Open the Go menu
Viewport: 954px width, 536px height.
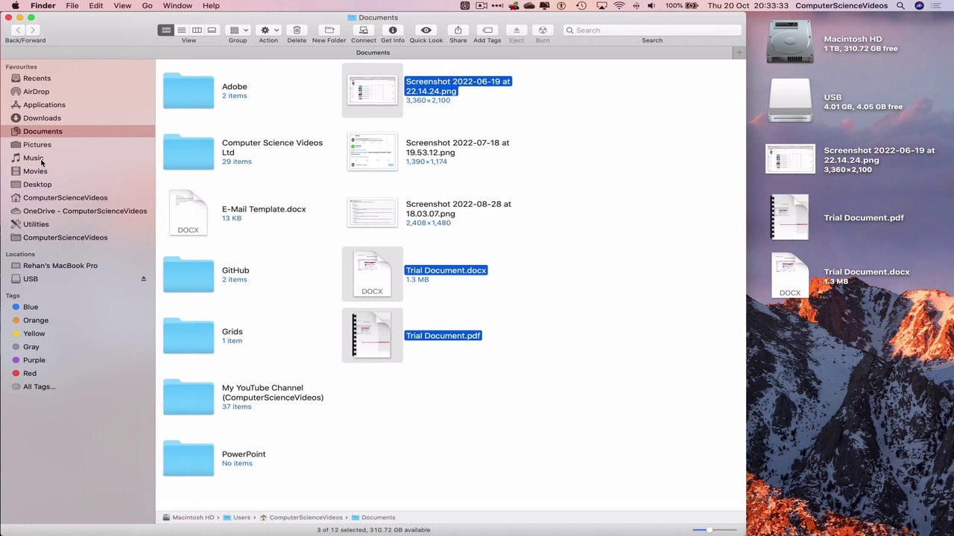pos(148,6)
